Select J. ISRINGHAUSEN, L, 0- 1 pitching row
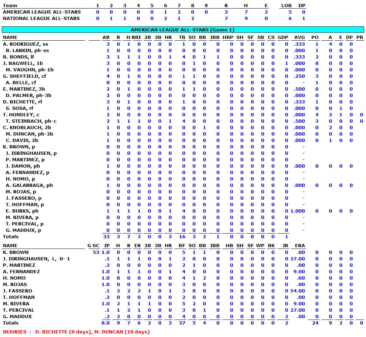Image resolution: width=366 pixels, height=337 pixels. (36, 259)
